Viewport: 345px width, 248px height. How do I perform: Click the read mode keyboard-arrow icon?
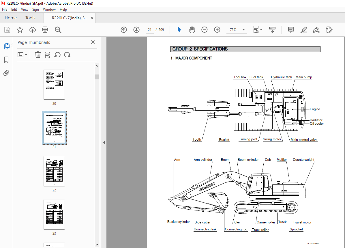pyautogui.click(x=272, y=30)
